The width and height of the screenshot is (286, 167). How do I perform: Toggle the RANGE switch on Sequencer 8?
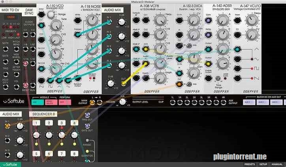(87, 141)
